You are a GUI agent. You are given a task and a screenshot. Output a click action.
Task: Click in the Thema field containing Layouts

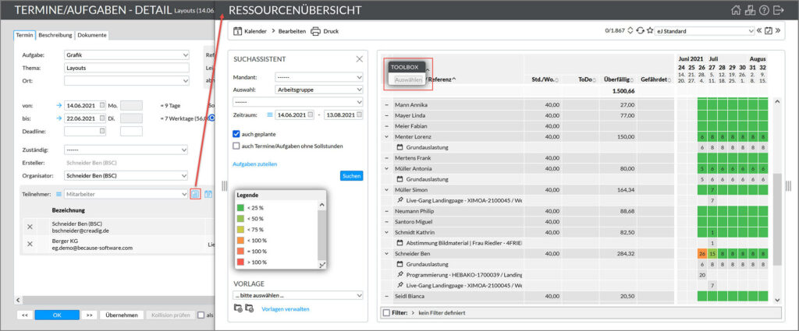(126, 68)
